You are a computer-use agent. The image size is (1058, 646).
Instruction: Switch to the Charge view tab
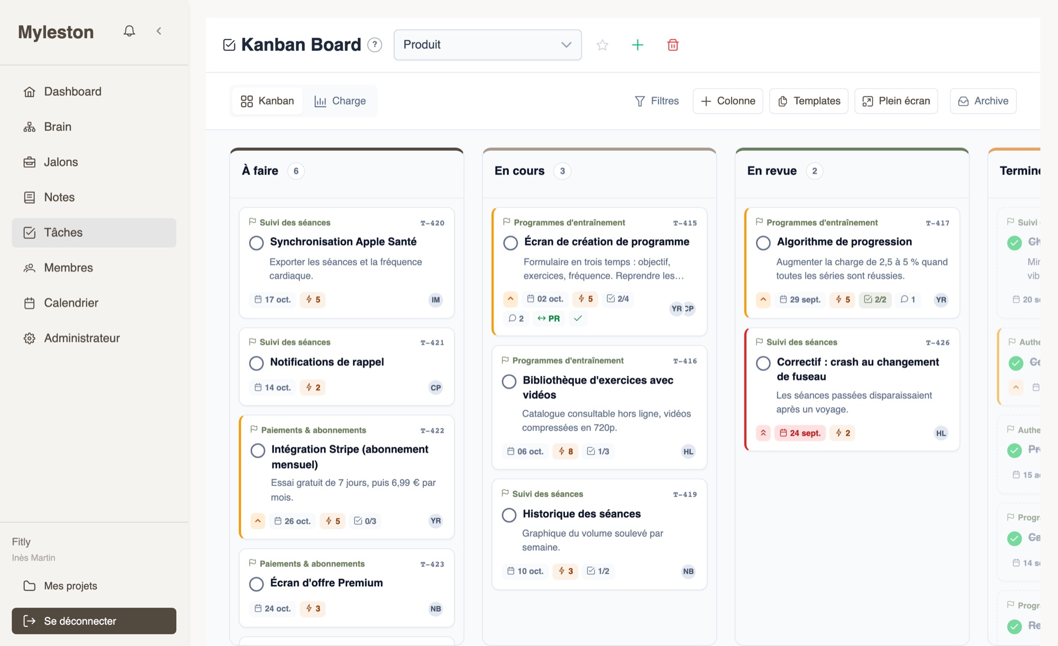pos(340,101)
